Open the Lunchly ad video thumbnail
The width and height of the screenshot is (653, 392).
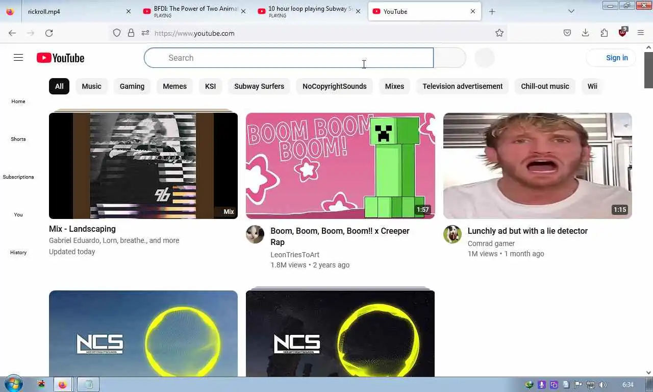click(538, 165)
